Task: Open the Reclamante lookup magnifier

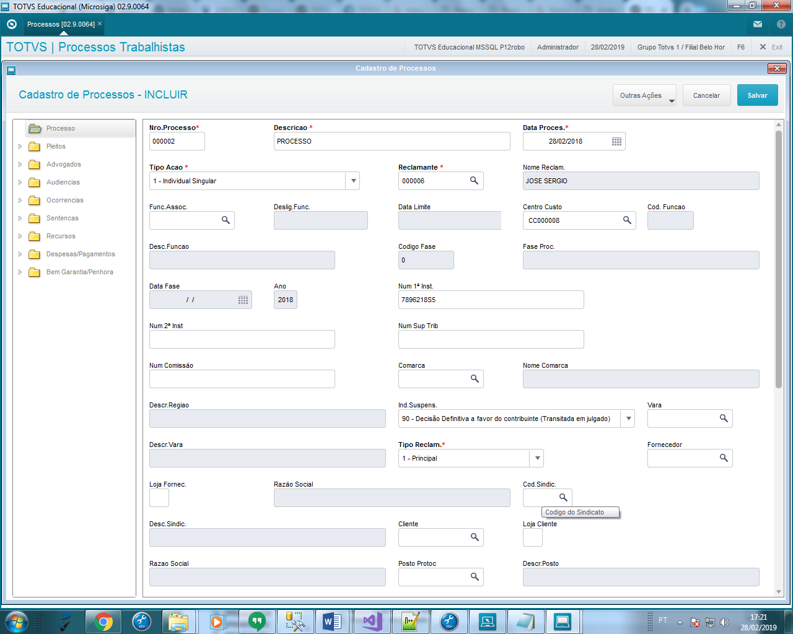Action: pos(474,181)
